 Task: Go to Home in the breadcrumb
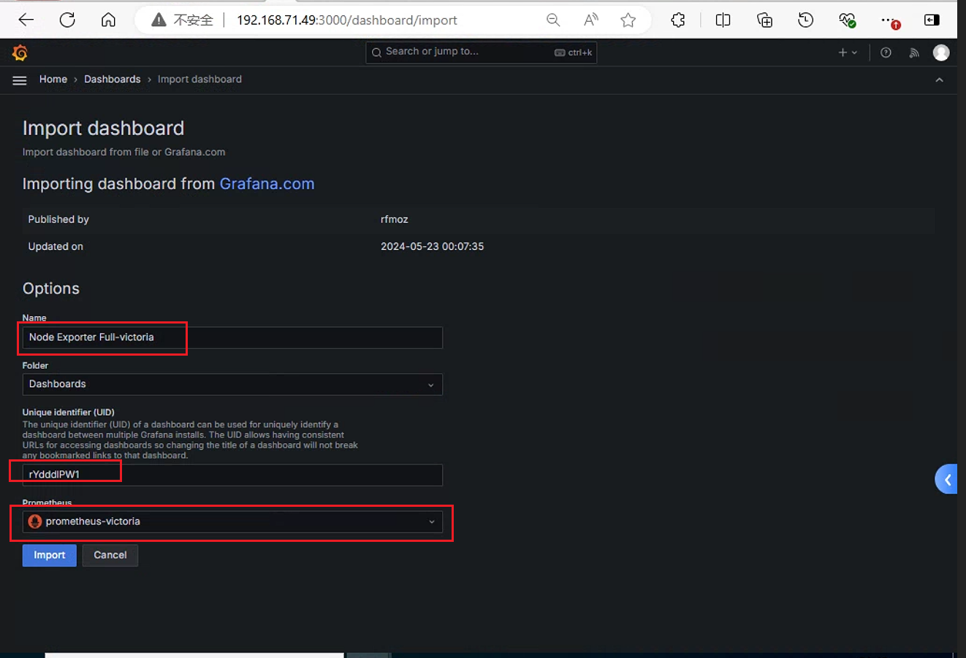tap(53, 80)
